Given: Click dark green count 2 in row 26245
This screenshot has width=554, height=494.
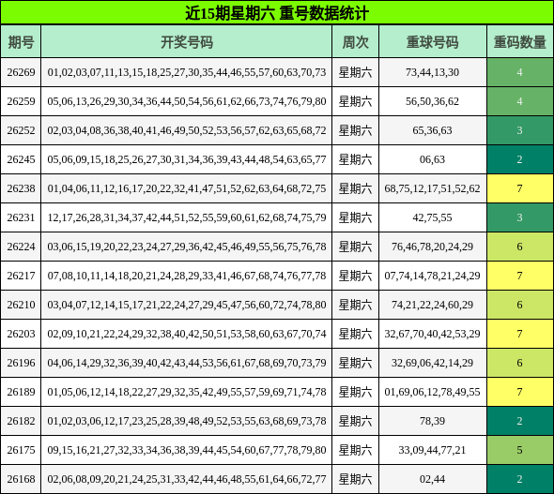Looking at the screenshot, I should 520,159.
